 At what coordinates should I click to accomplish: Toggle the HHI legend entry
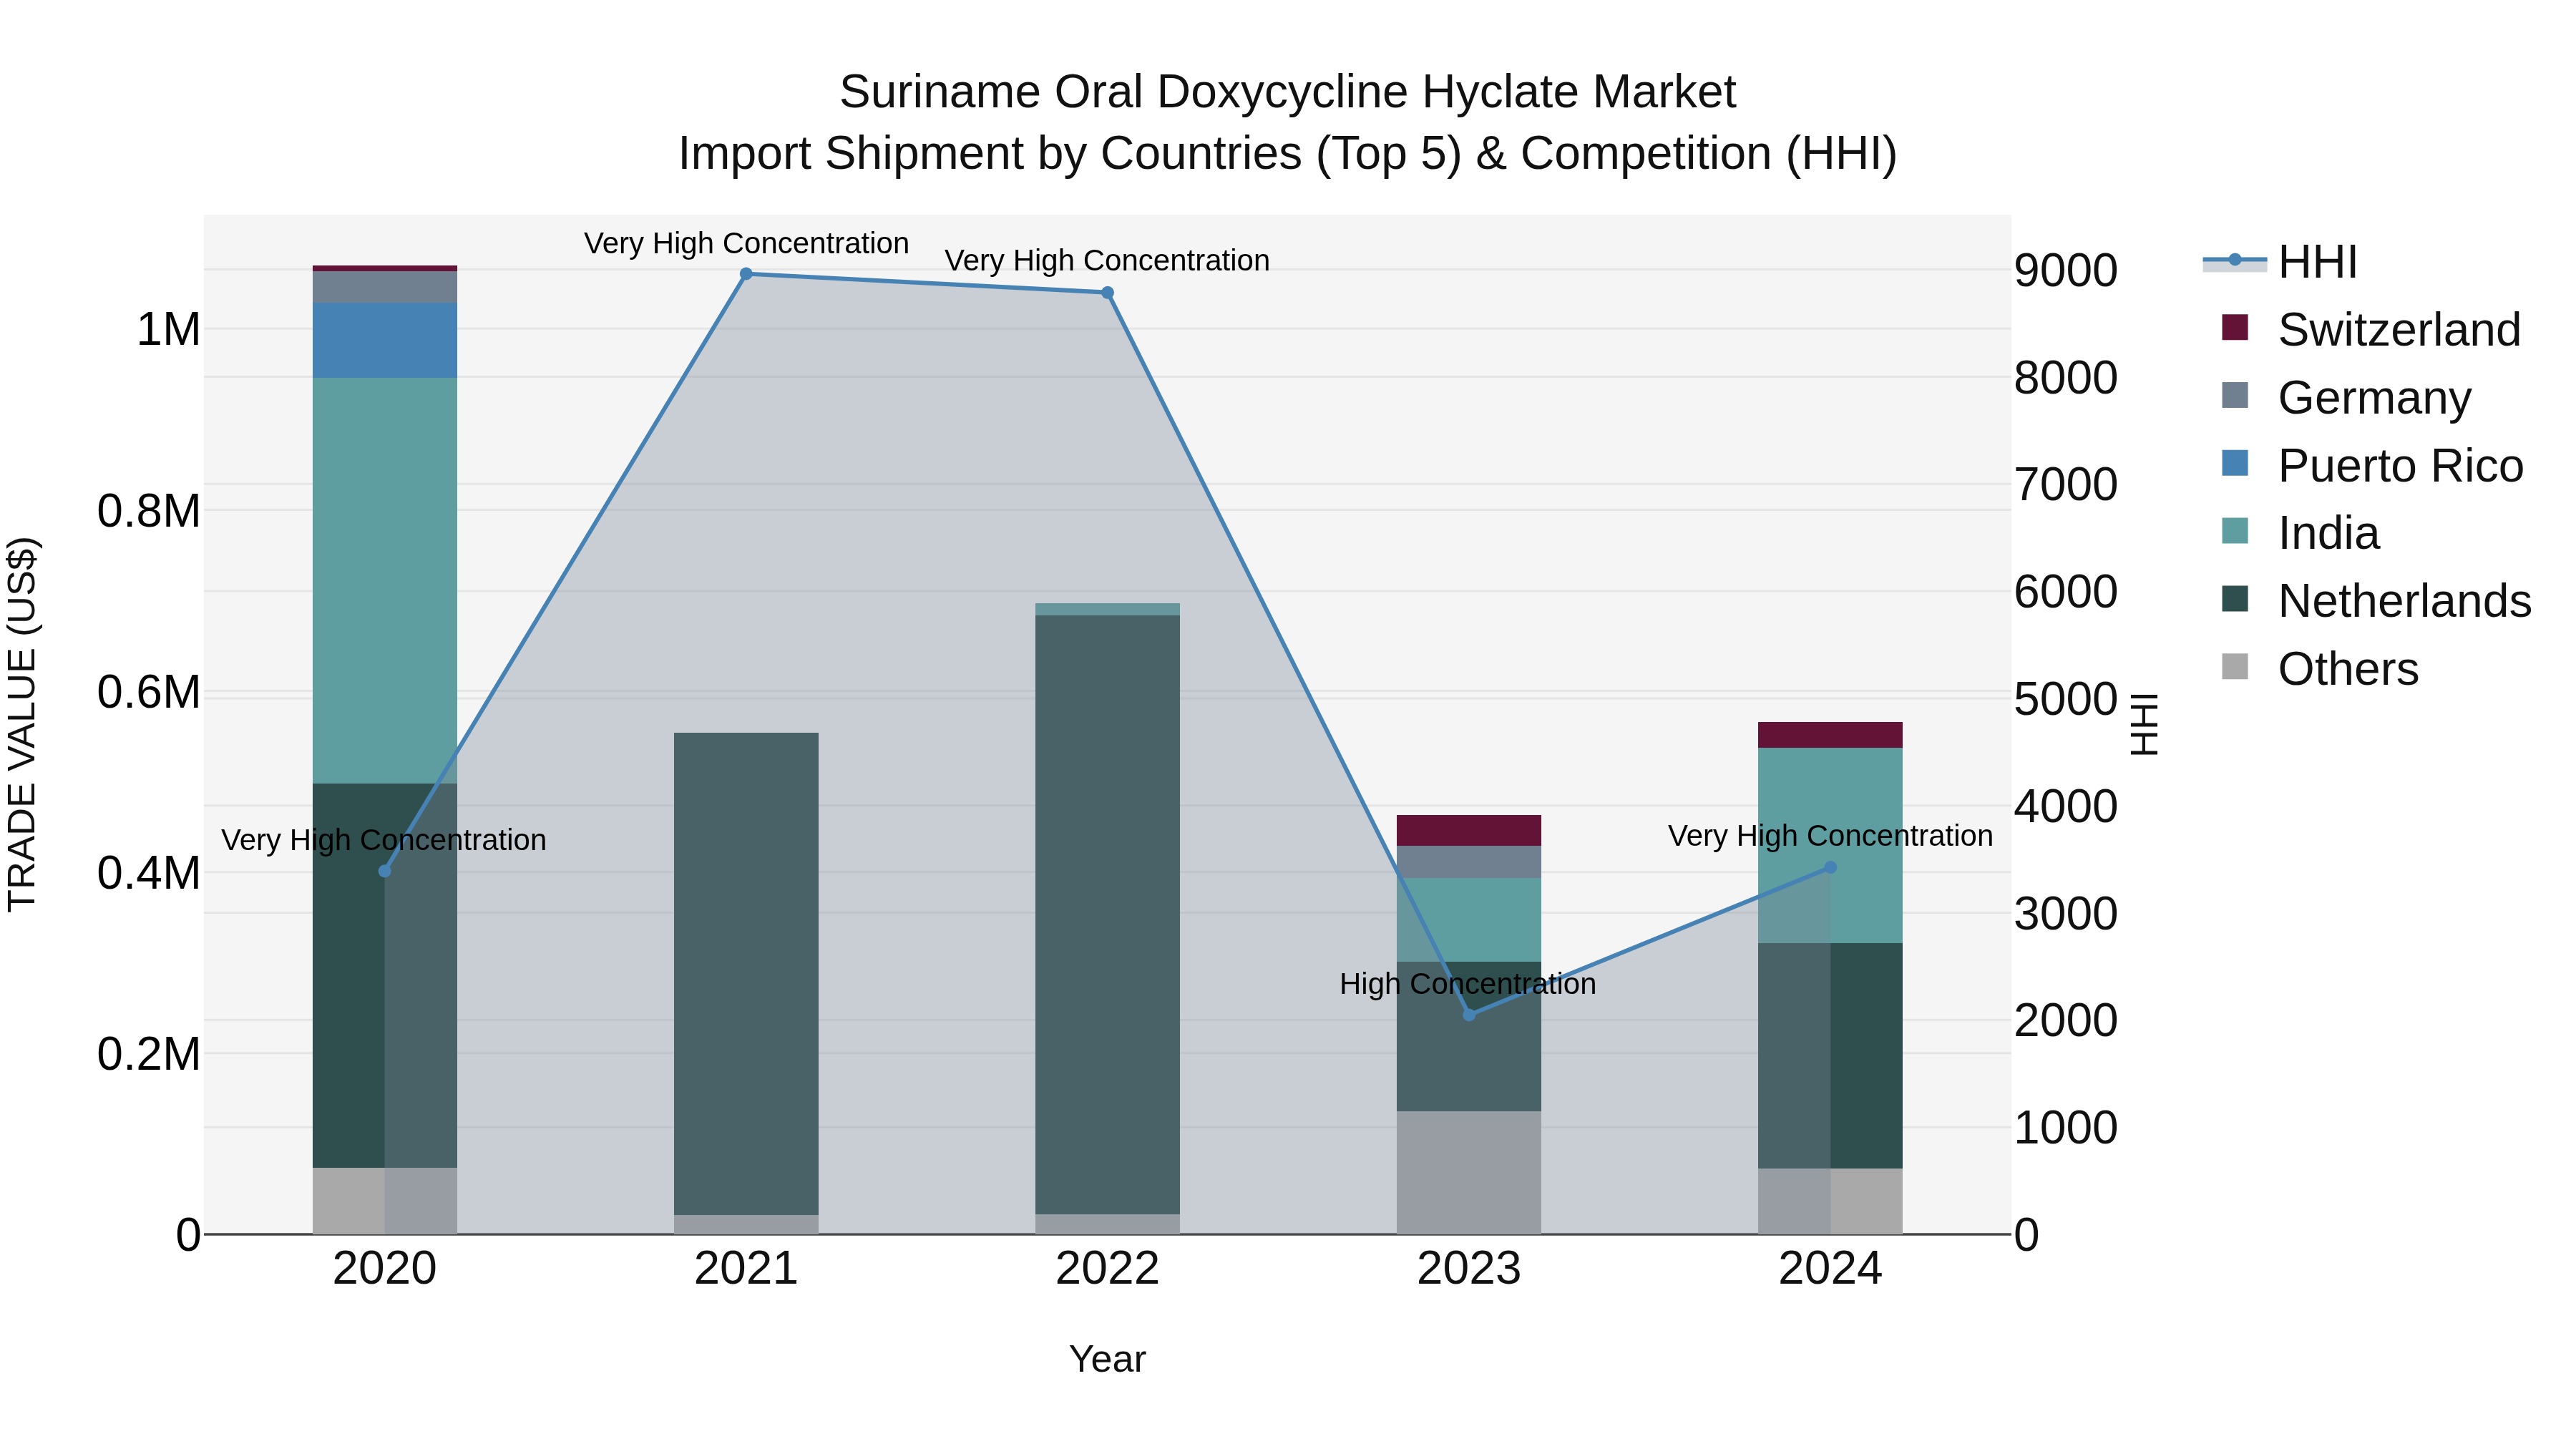point(2281,262)
